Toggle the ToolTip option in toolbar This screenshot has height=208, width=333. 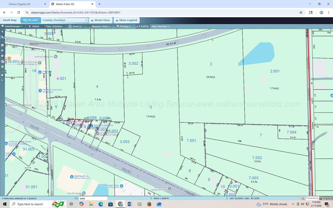point(142,26)
